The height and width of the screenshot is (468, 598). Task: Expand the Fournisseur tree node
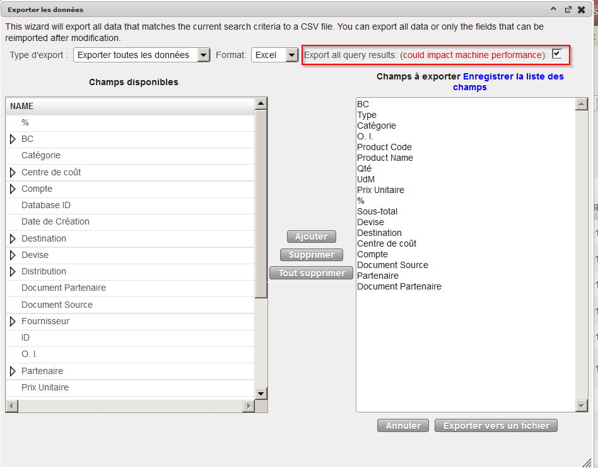[13, 322]
